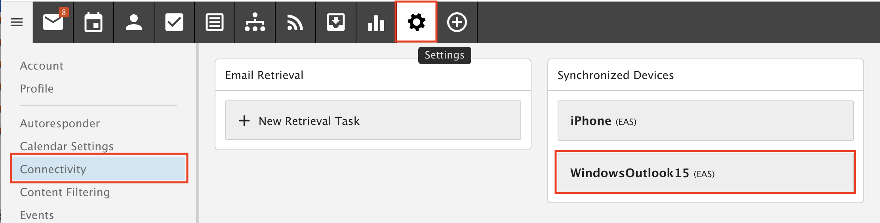Open the file storage download icon
Screen dimensions: 880x223
point(336,23)
